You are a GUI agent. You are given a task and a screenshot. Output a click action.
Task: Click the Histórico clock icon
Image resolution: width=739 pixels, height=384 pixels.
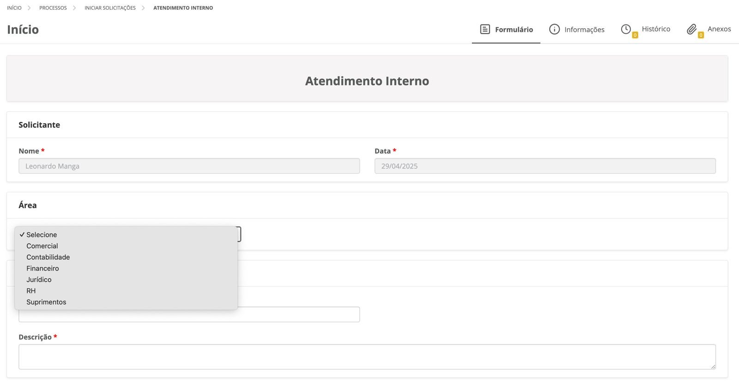[x=626, y=29]
